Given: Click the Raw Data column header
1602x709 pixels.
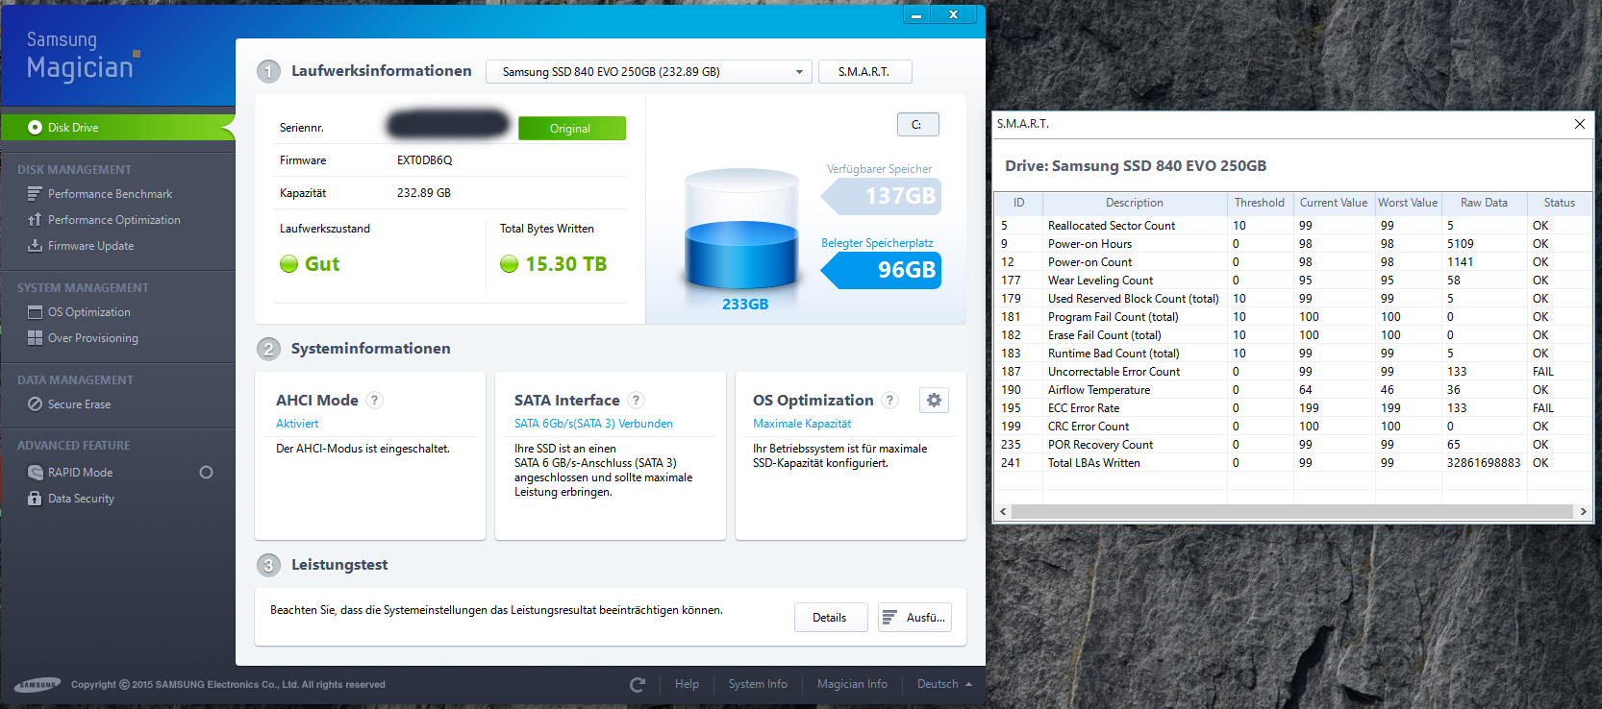Looking at the screenshot, I should point(1484,203).
